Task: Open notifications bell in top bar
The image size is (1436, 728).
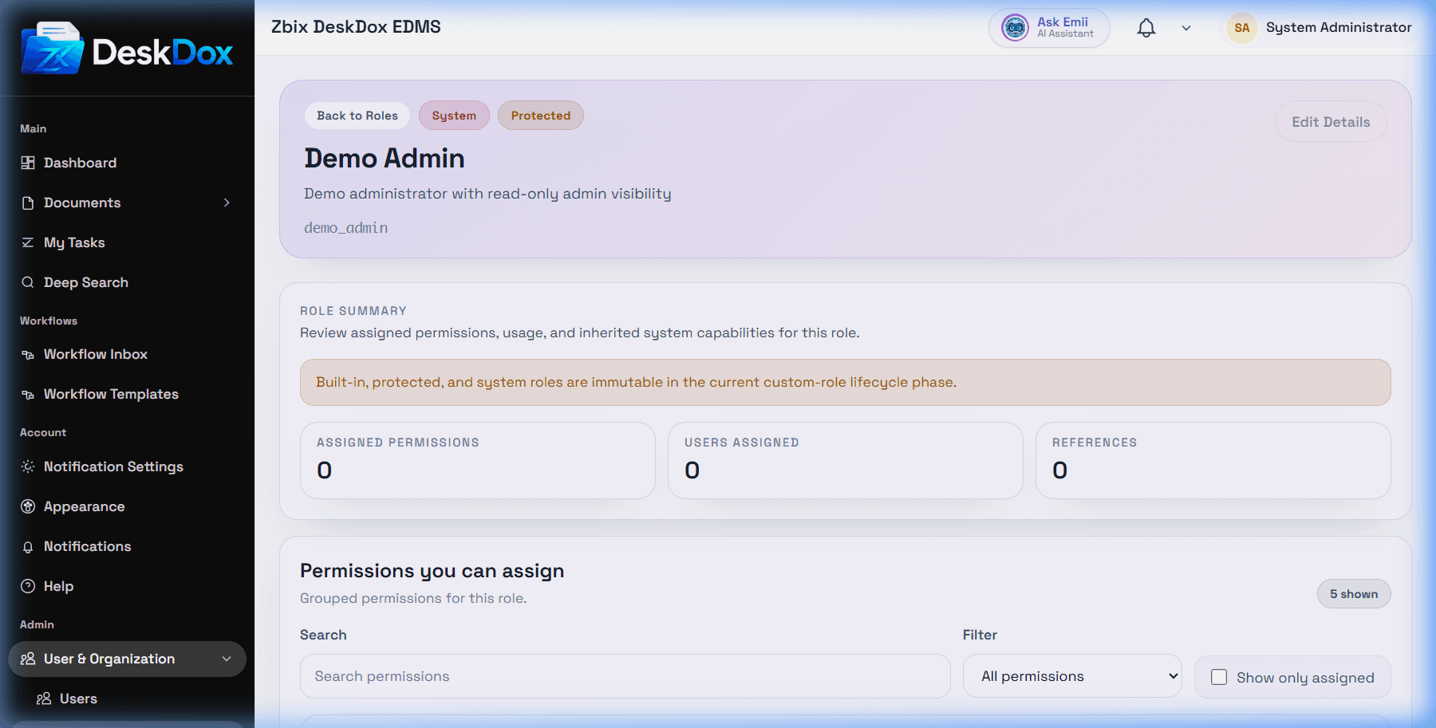Action: (1146, 28)
